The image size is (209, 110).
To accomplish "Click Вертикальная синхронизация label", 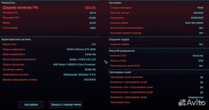I will pyautogui.click(x=127, y=28).
